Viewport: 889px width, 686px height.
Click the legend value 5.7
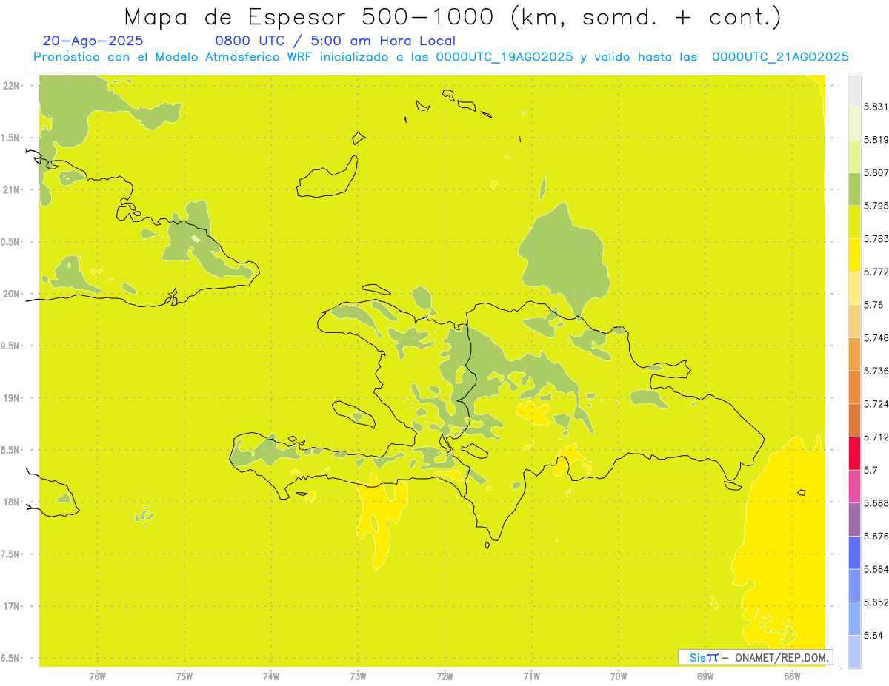click(870, 470)
